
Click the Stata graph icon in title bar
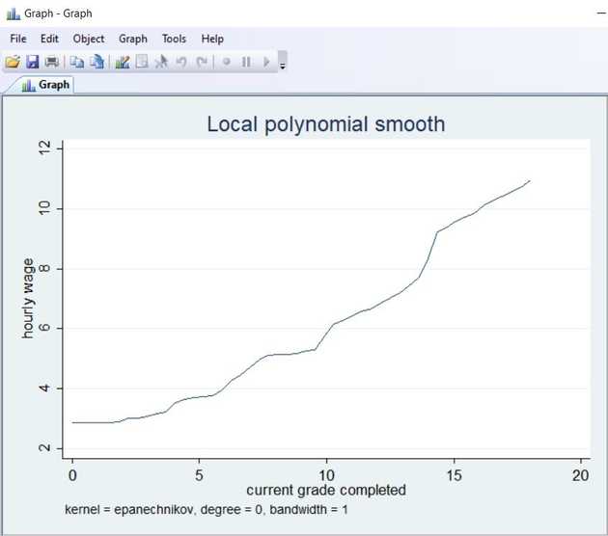(13, 13)
